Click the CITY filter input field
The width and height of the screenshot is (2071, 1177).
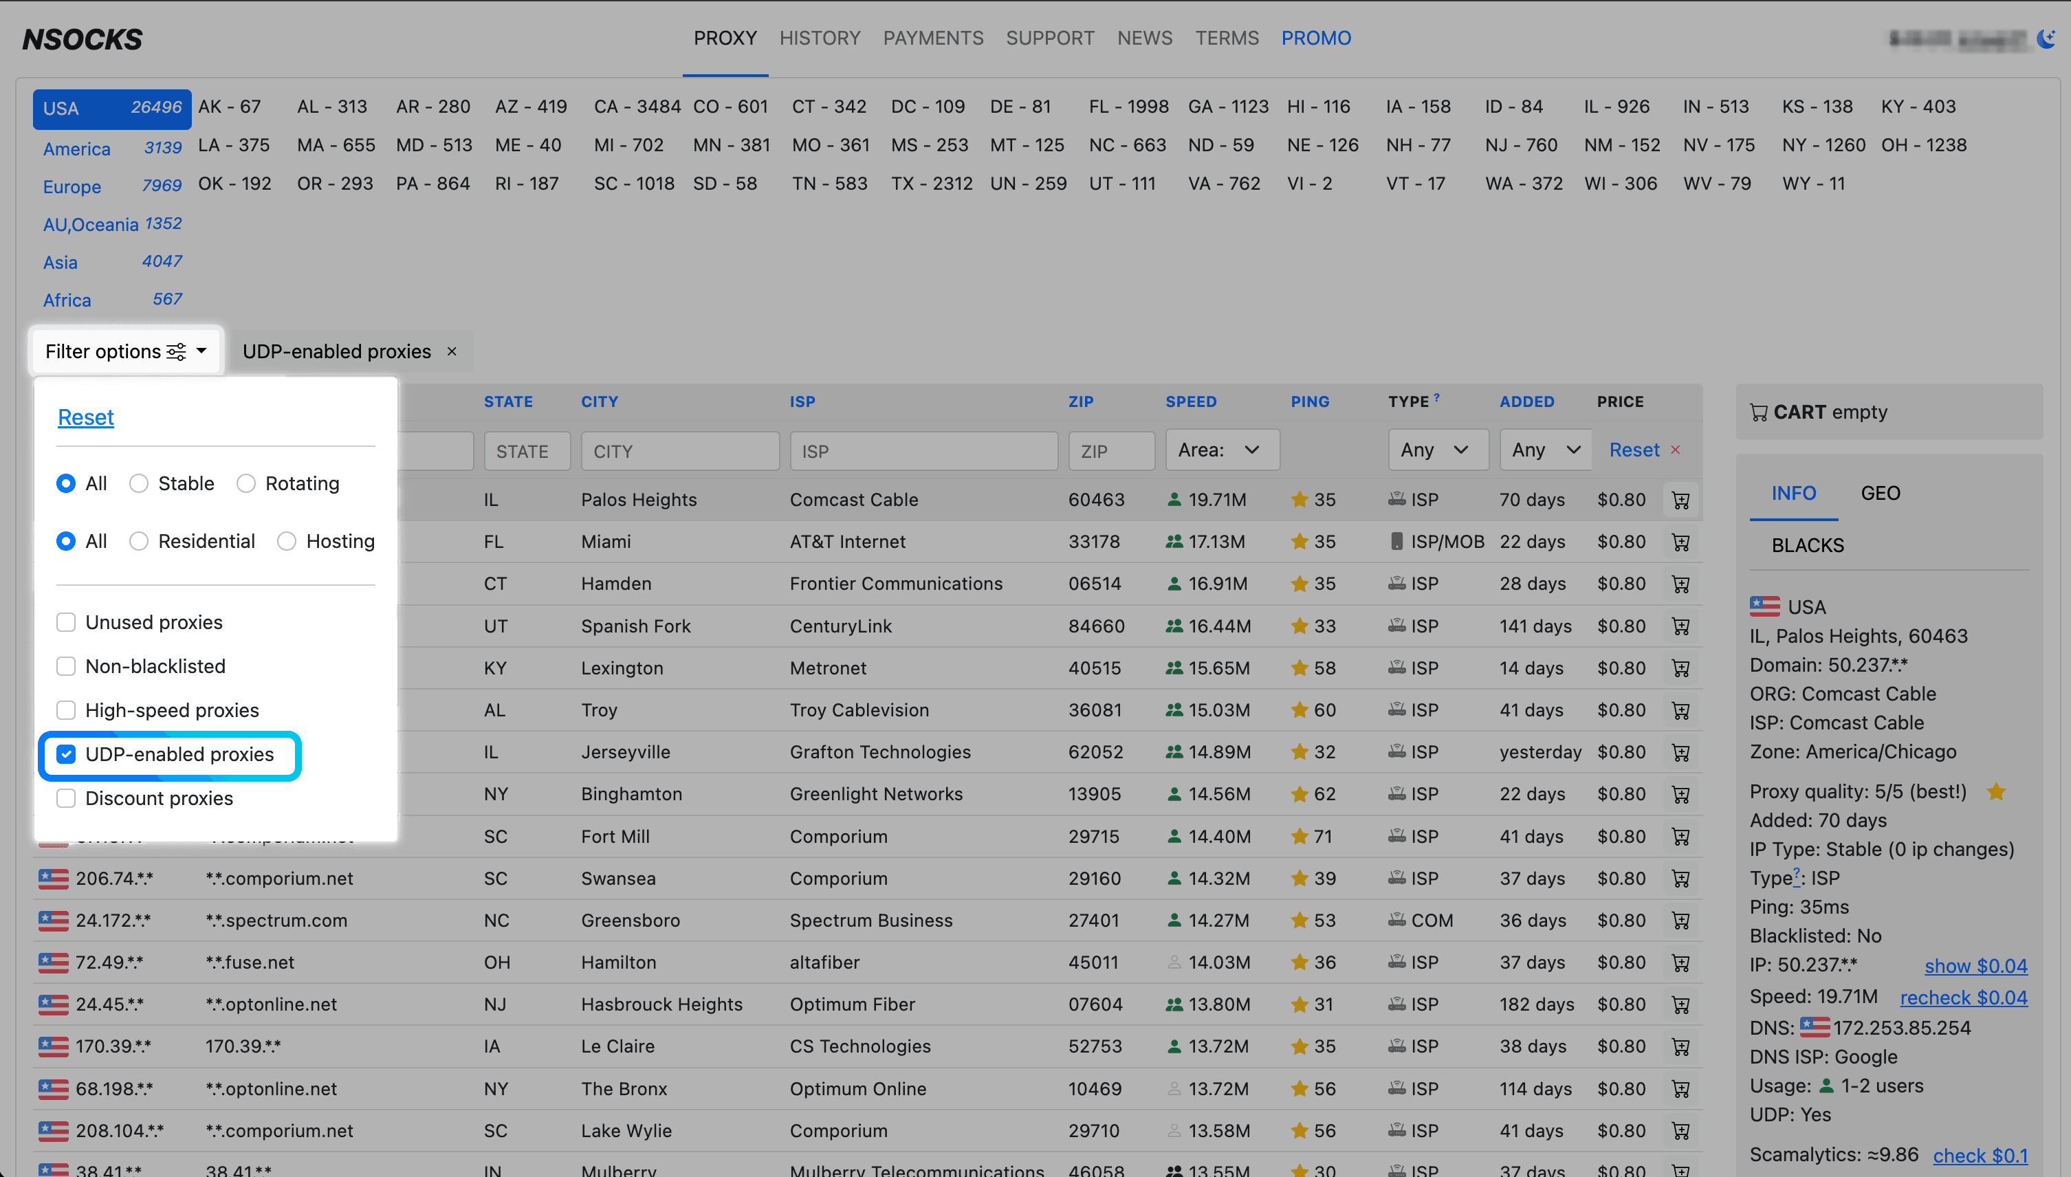point(679,451)
